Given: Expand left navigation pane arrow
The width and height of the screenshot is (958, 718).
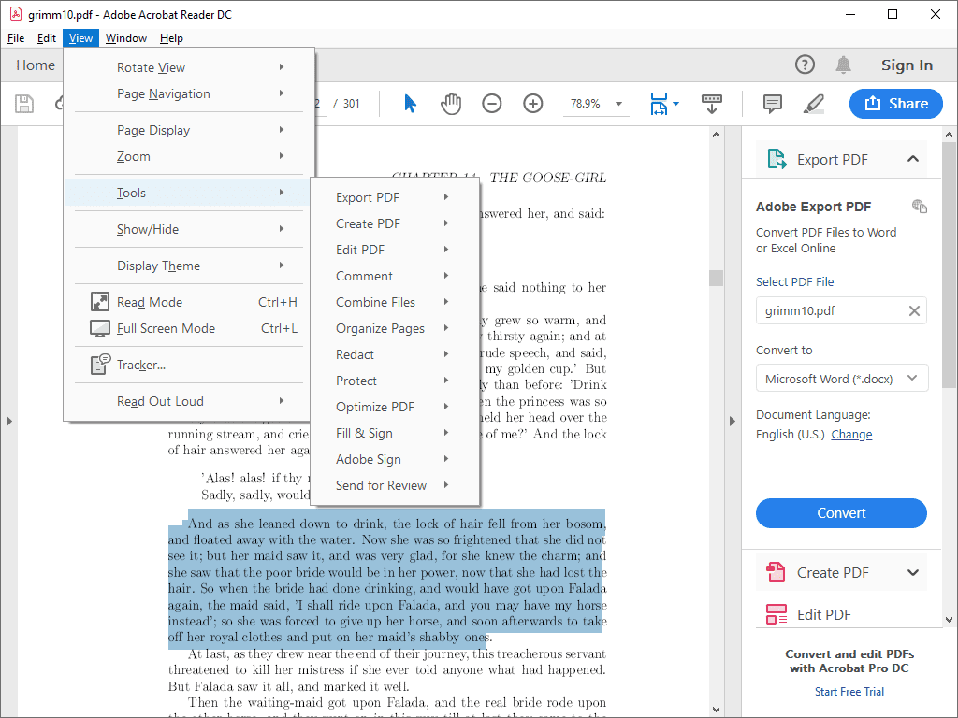Looking at the screenshot, I should [9, 421].
